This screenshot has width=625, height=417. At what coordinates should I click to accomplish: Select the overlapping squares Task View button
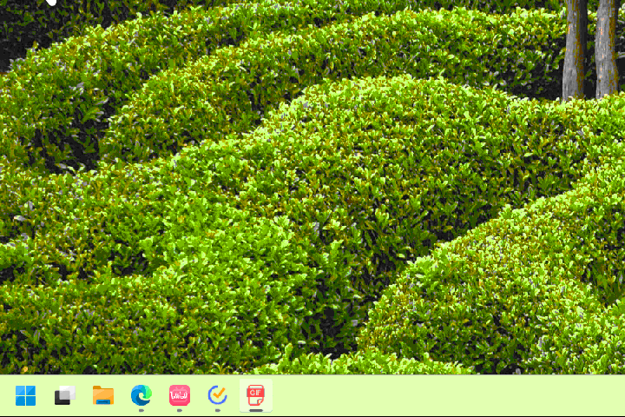[x=64, y=396]
